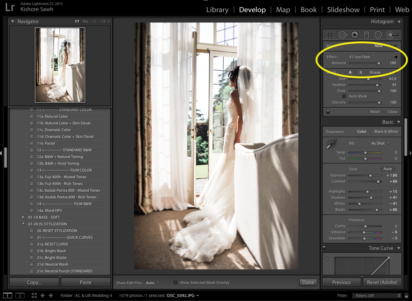This screenshot has height=301, width=412.
Task: Switch to the Library module
Action: (x=217, y=10)
